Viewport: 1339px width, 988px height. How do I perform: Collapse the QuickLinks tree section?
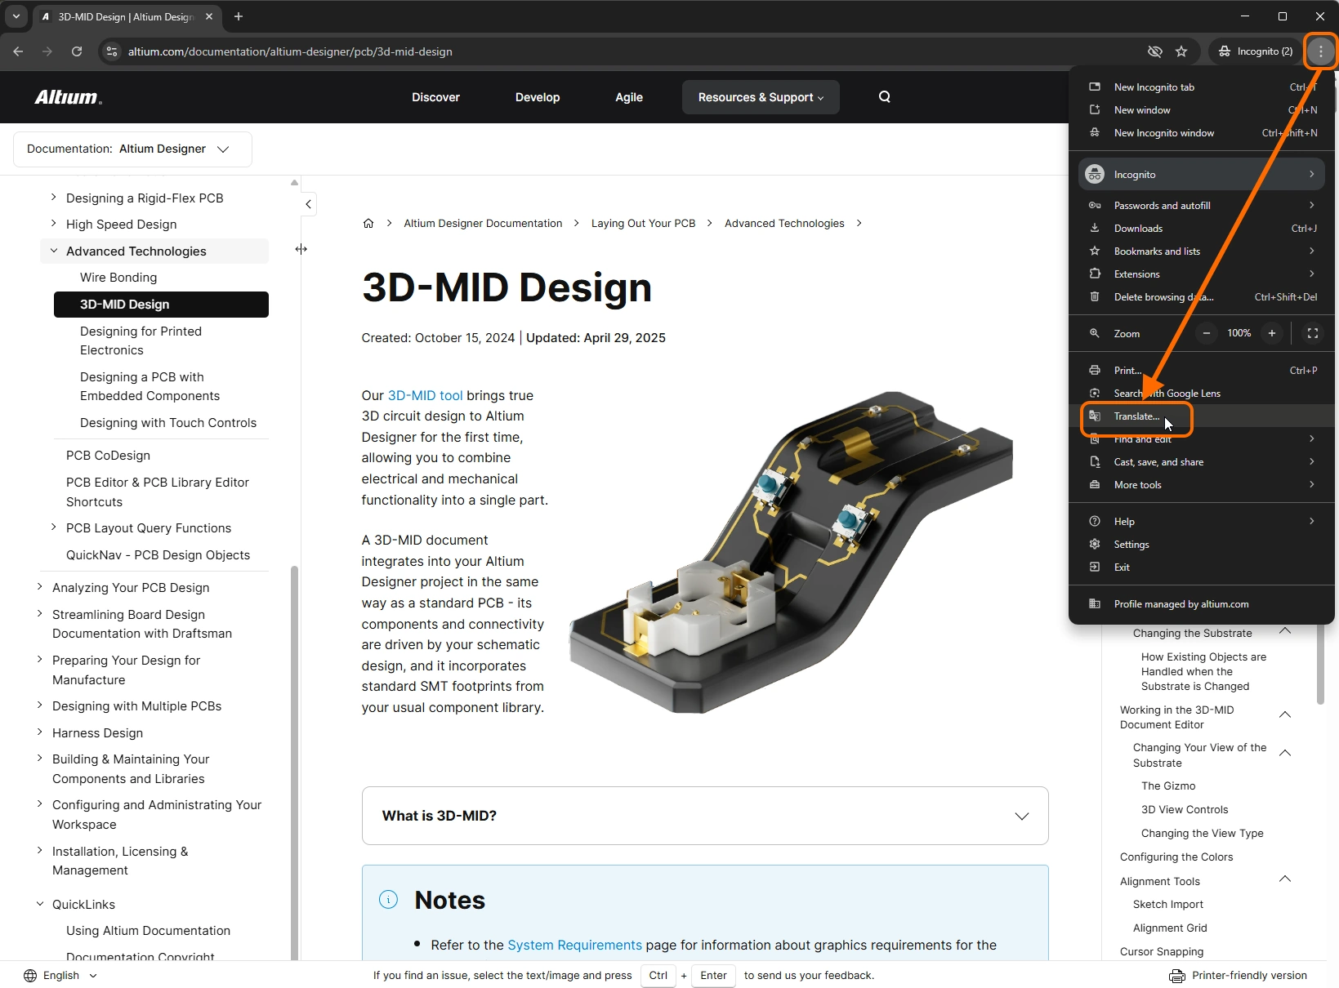pos(40,904)
